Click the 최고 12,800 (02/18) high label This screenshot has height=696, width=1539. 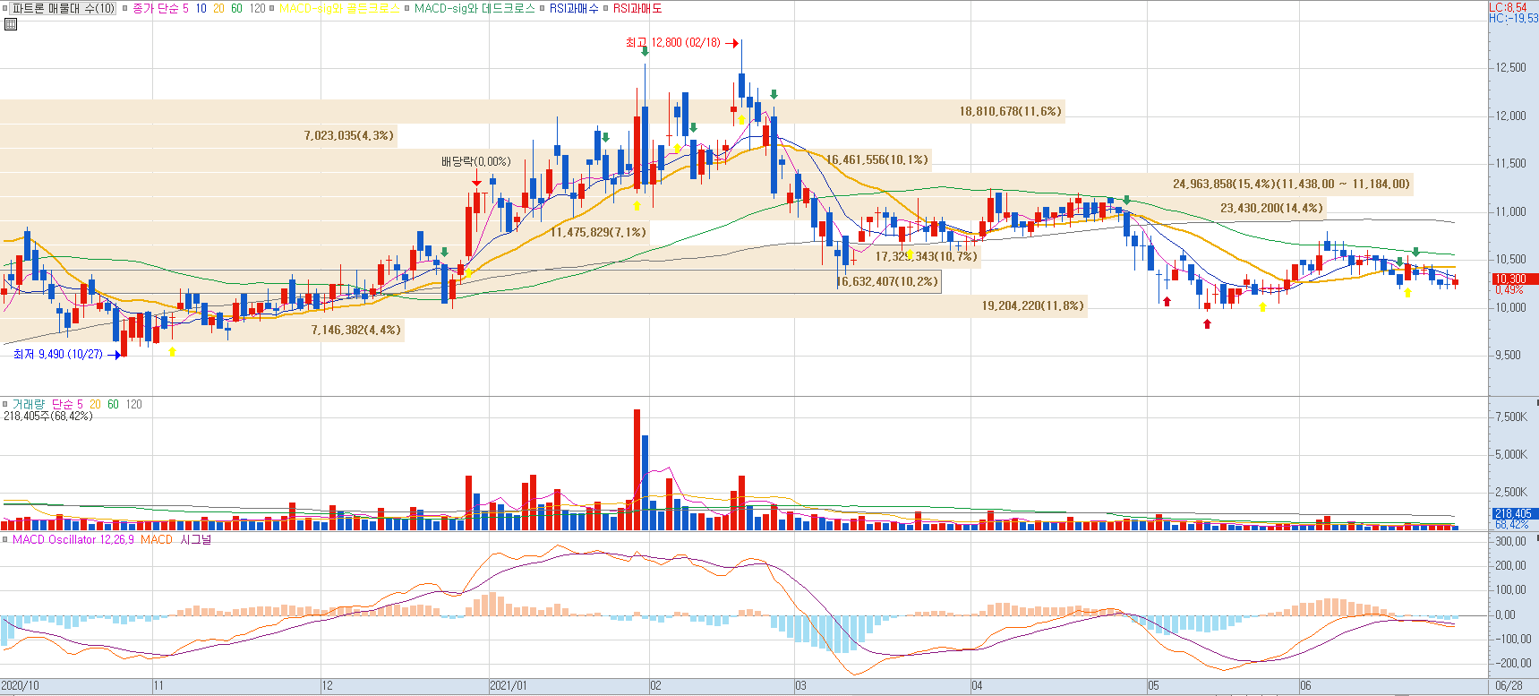point(673,42)
